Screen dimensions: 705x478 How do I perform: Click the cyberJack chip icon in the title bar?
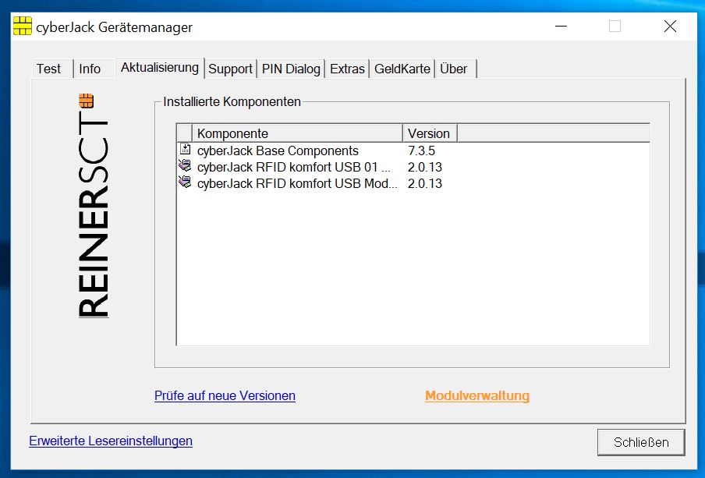click(23, 26)
